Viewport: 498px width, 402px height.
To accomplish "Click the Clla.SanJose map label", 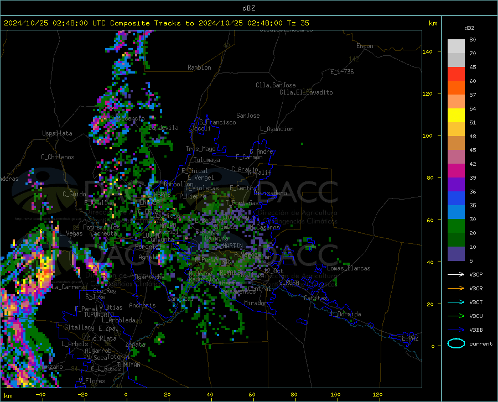I will tap(276, 85).
